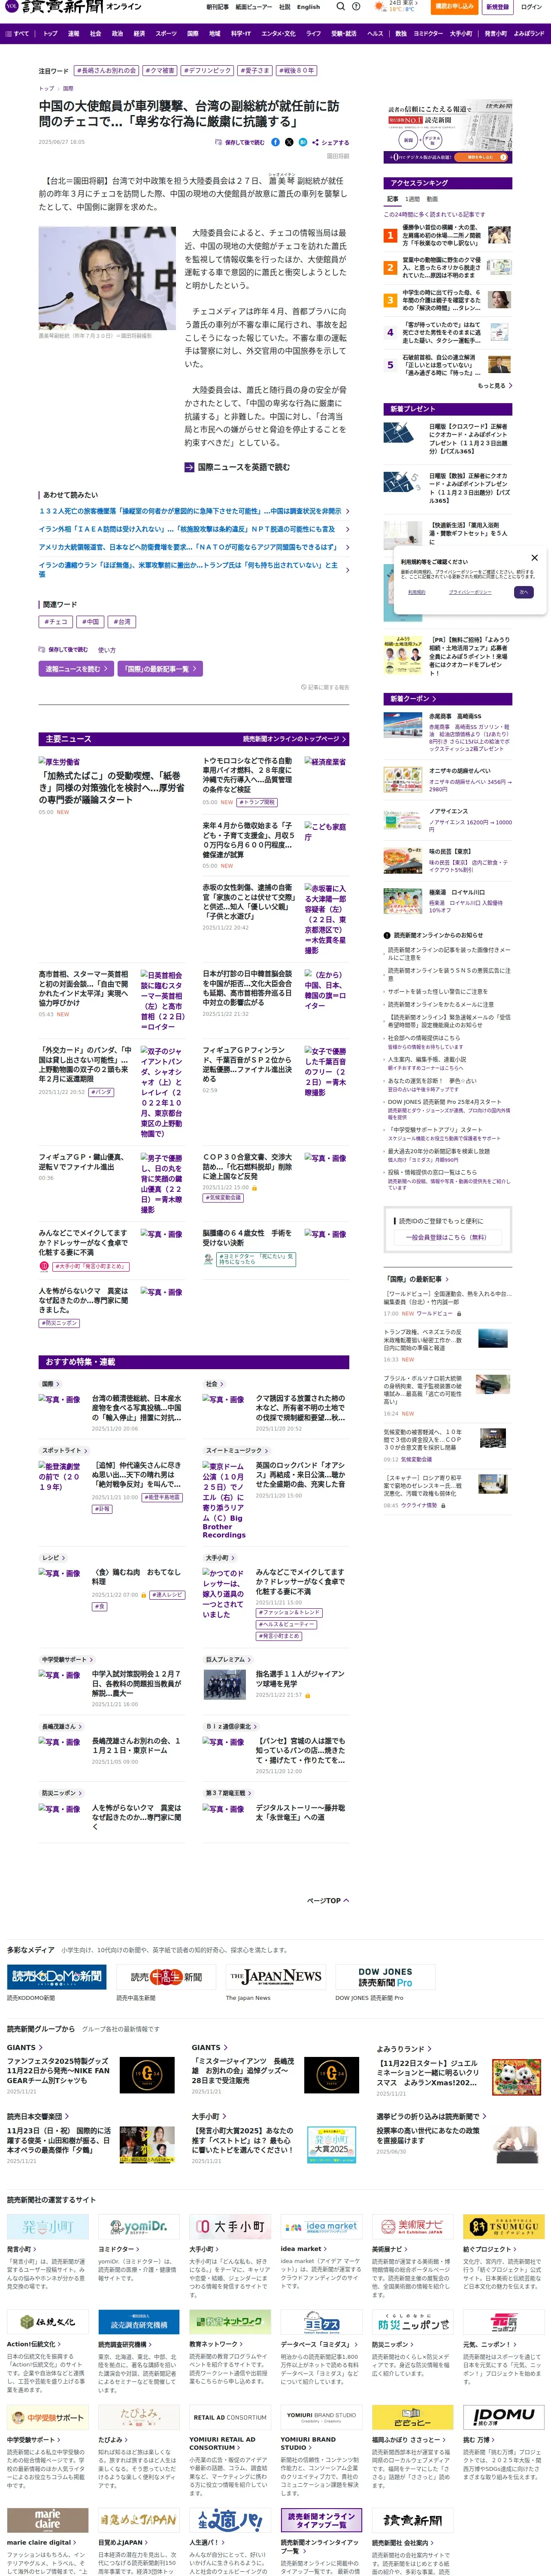
Task: Click the #デフリンピック hot word tag
Action: 207,71
